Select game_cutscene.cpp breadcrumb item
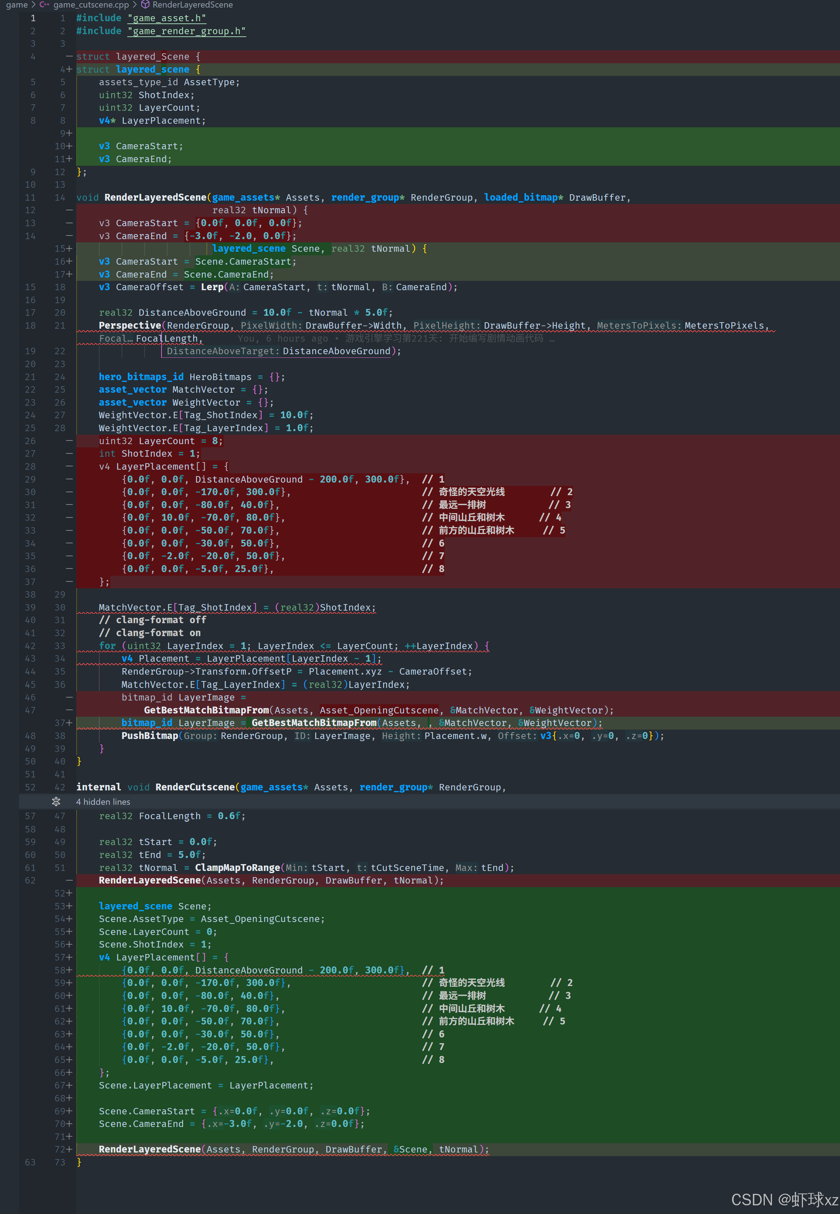 91,5
